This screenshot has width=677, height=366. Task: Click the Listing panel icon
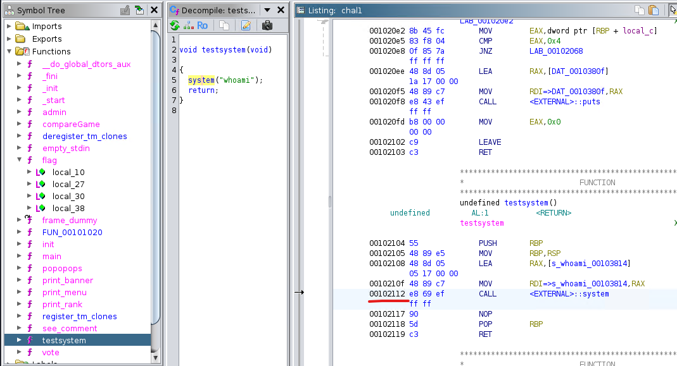pyautogui.click(x=301, y=10)
